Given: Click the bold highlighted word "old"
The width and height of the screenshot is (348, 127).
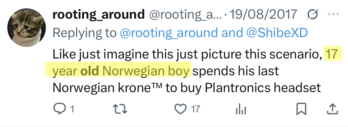Looking at the screenshot, I should click(x=90, y=71).
